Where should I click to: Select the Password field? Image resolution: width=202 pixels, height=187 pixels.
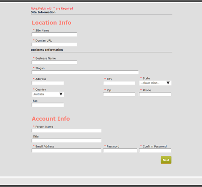120,150
